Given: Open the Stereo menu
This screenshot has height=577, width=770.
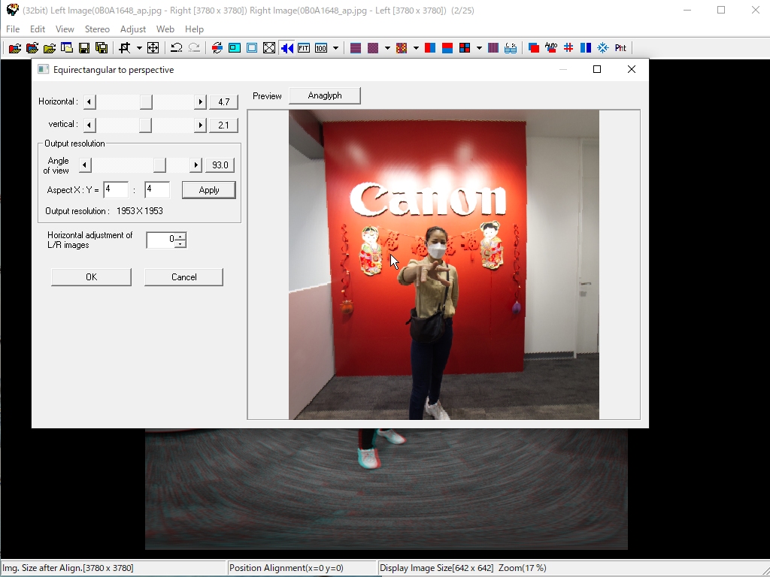Looking at the screenshot, I should [x=97, y=29].
